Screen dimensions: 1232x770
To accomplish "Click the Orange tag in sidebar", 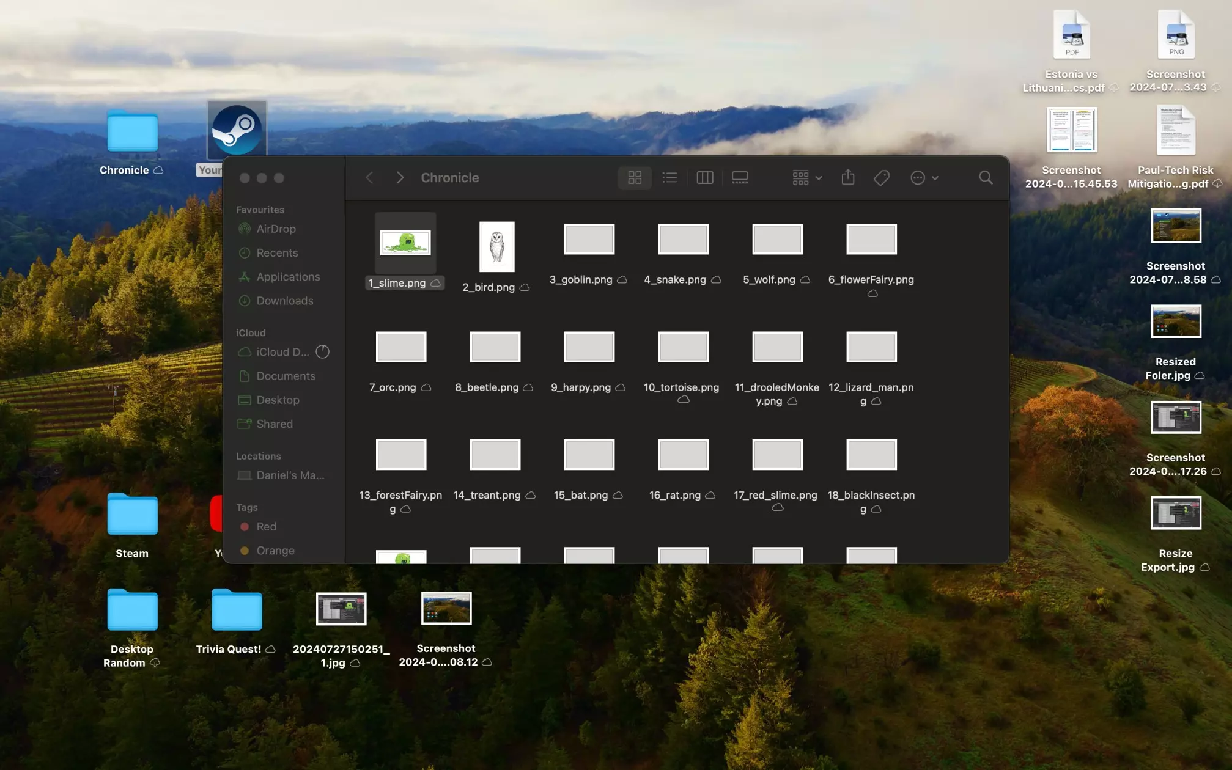I will pyautogui.click(x=275, y=551).
